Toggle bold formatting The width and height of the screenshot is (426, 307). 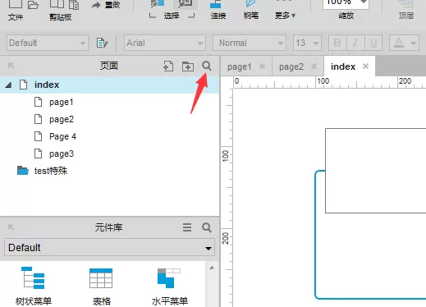click(x=337, y=43)
